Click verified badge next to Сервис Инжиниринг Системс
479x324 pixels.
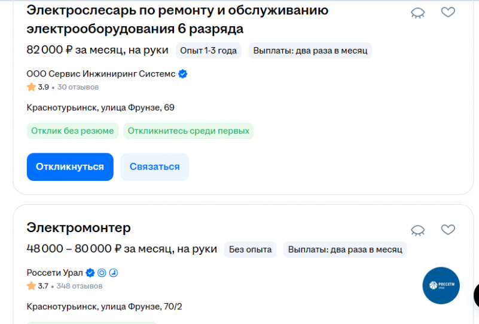pos(182,74)
